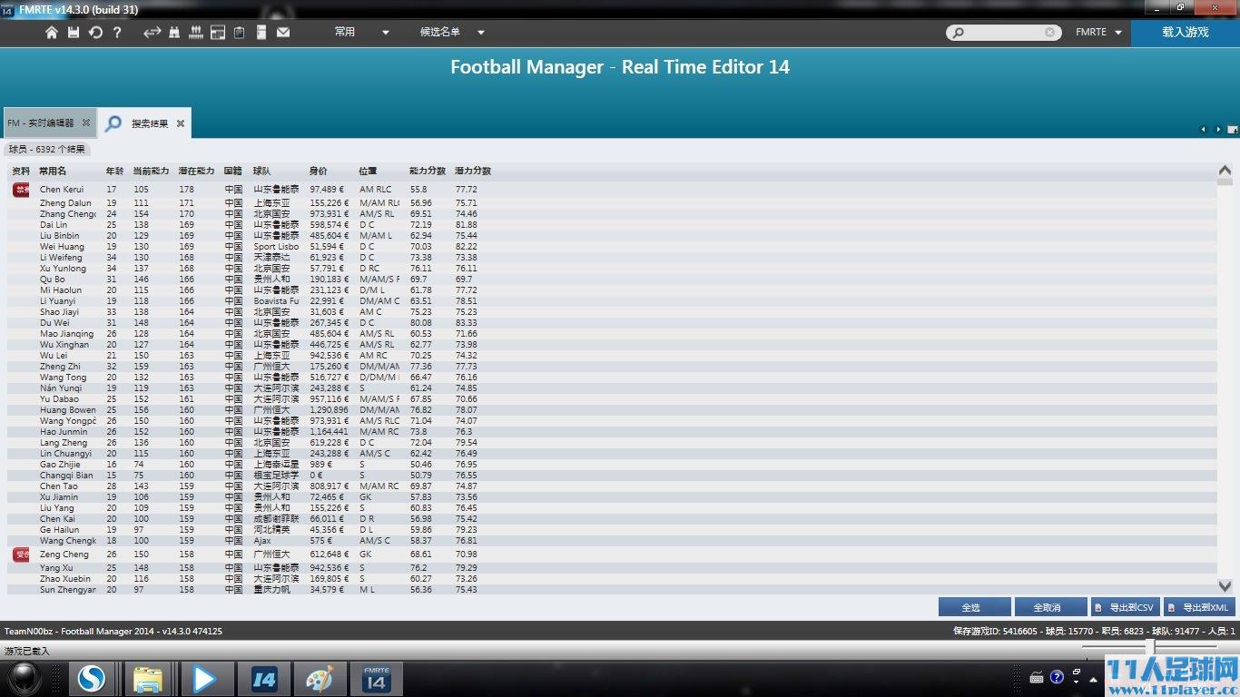Click 导出到CSV export button
Screen dimensions: 1240x697
tap(1125, 607)
